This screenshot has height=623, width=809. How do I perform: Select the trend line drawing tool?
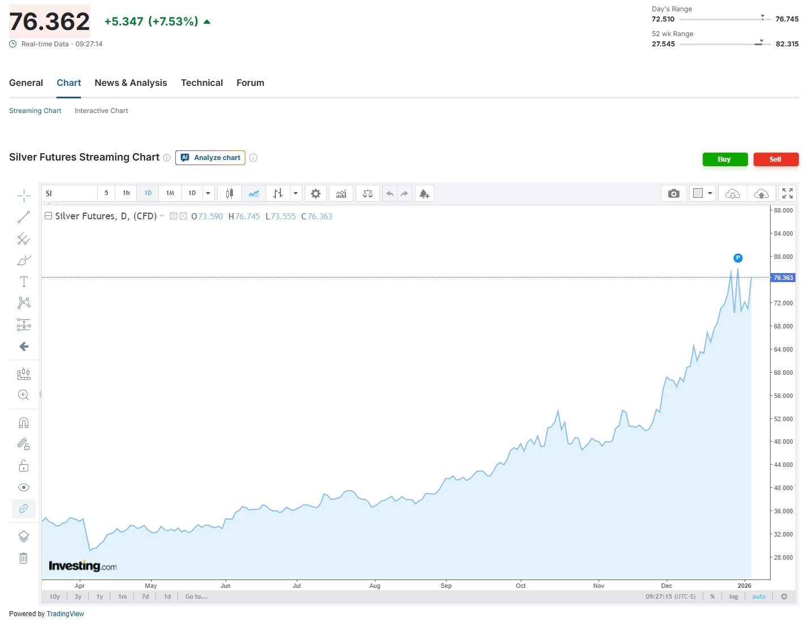point(24,217)
